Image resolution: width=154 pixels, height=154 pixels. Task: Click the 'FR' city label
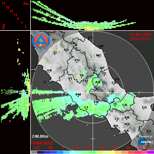[x=96, y=102]
